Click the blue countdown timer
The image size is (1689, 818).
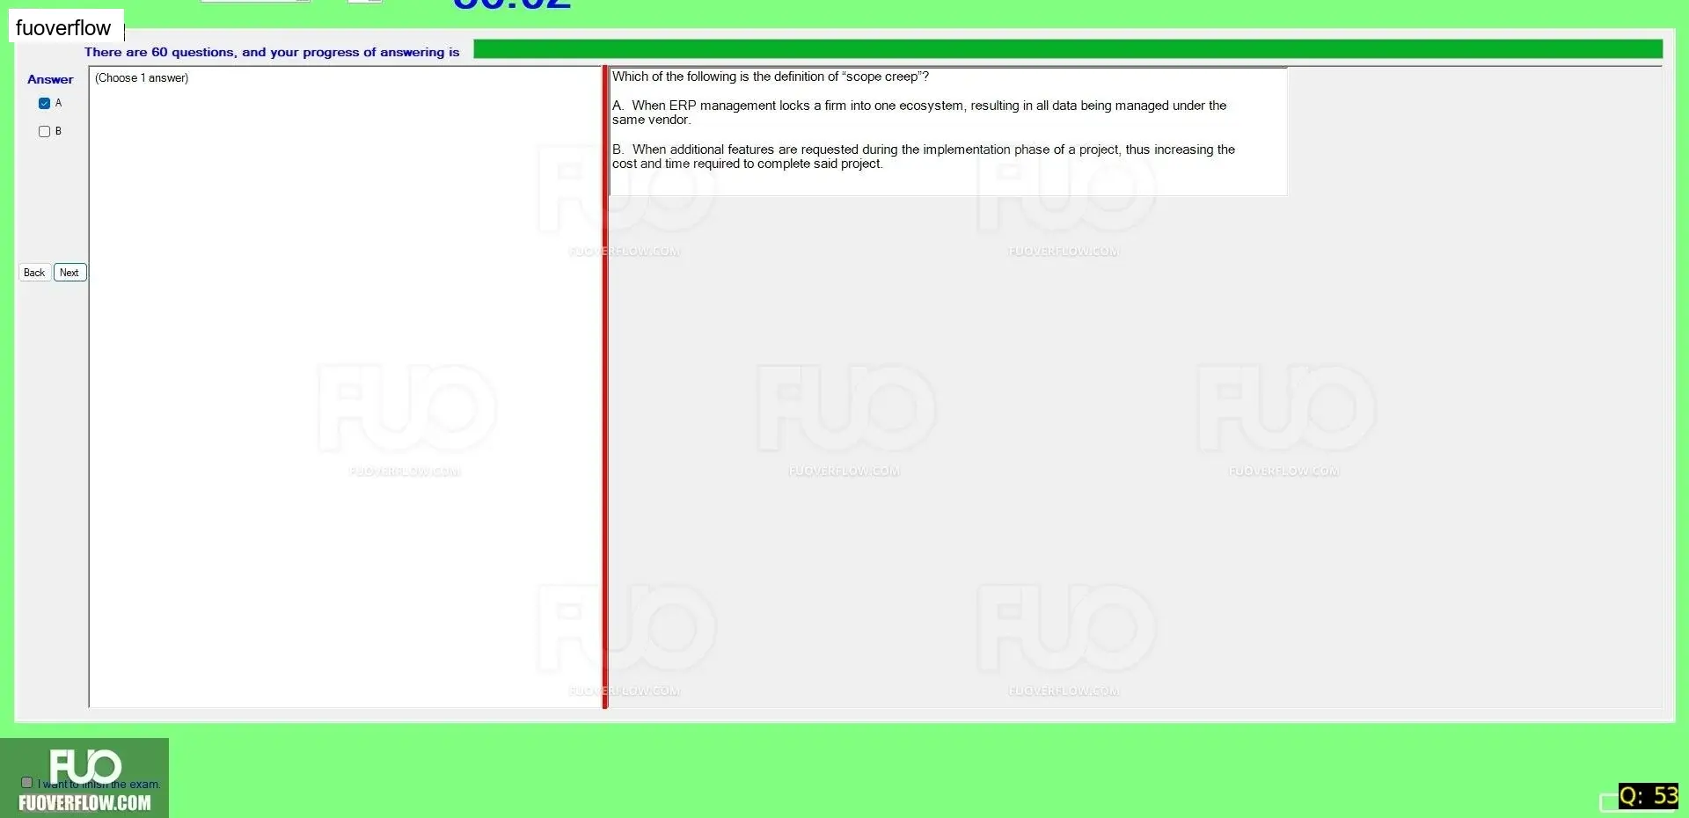[x=512, y=5]
